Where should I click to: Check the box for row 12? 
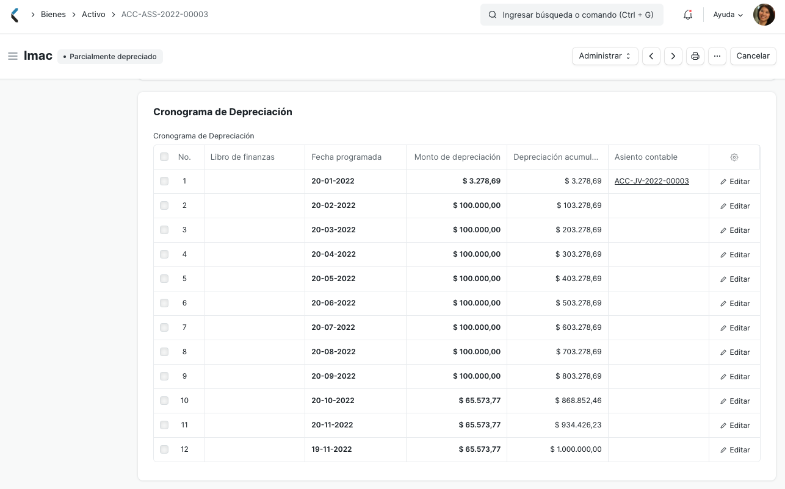[x=164, y=449]
